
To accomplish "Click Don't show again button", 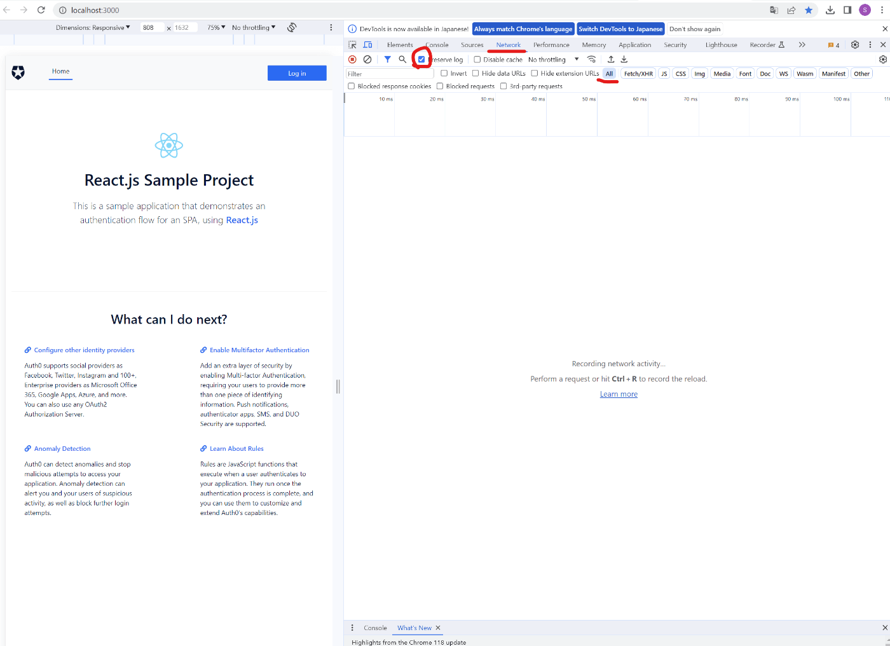I will click(x=695, y=29).
